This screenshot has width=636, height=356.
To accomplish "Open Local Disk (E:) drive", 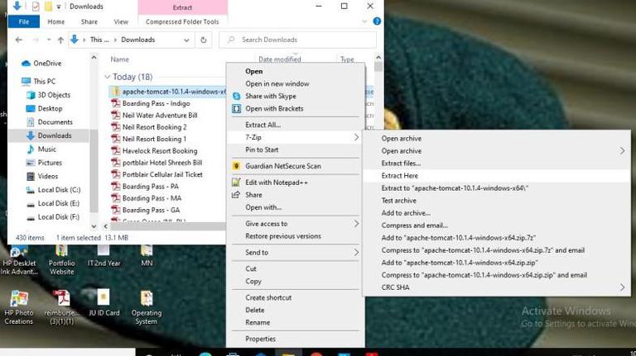I will [x=59, y=203].
